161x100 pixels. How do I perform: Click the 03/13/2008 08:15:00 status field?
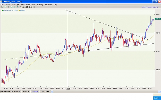(x=6, y=92)
